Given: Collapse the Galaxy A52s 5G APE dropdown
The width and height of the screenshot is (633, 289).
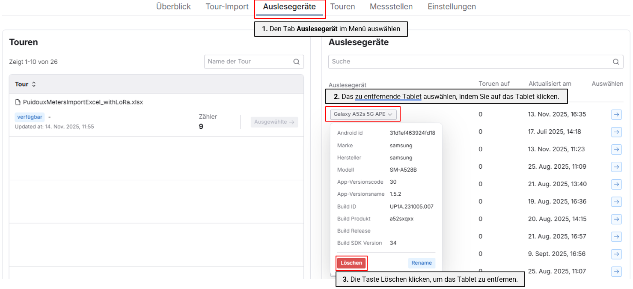Looking at the screenshot, I should pos(363,114).
